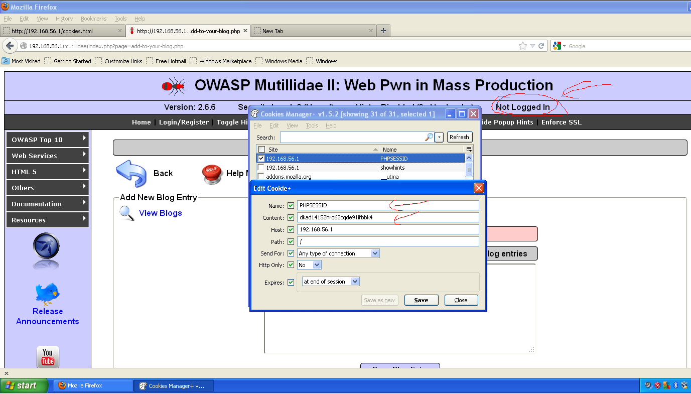Open the new tab plus button
691x394 pixels.
tap(383, 31)
